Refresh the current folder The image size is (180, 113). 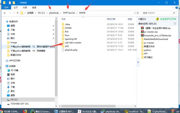pos(138,13)
